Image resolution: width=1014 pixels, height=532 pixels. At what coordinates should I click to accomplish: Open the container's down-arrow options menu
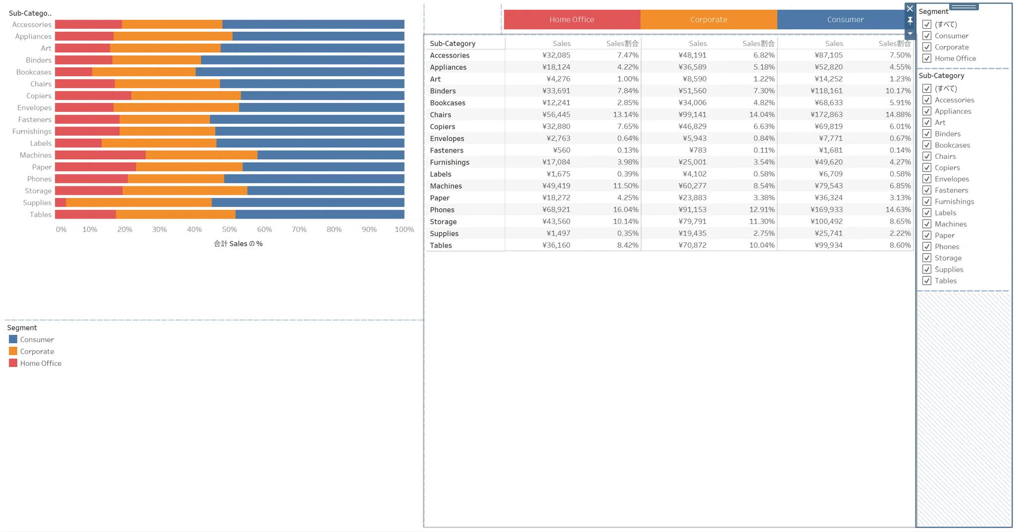coord(910,34)
